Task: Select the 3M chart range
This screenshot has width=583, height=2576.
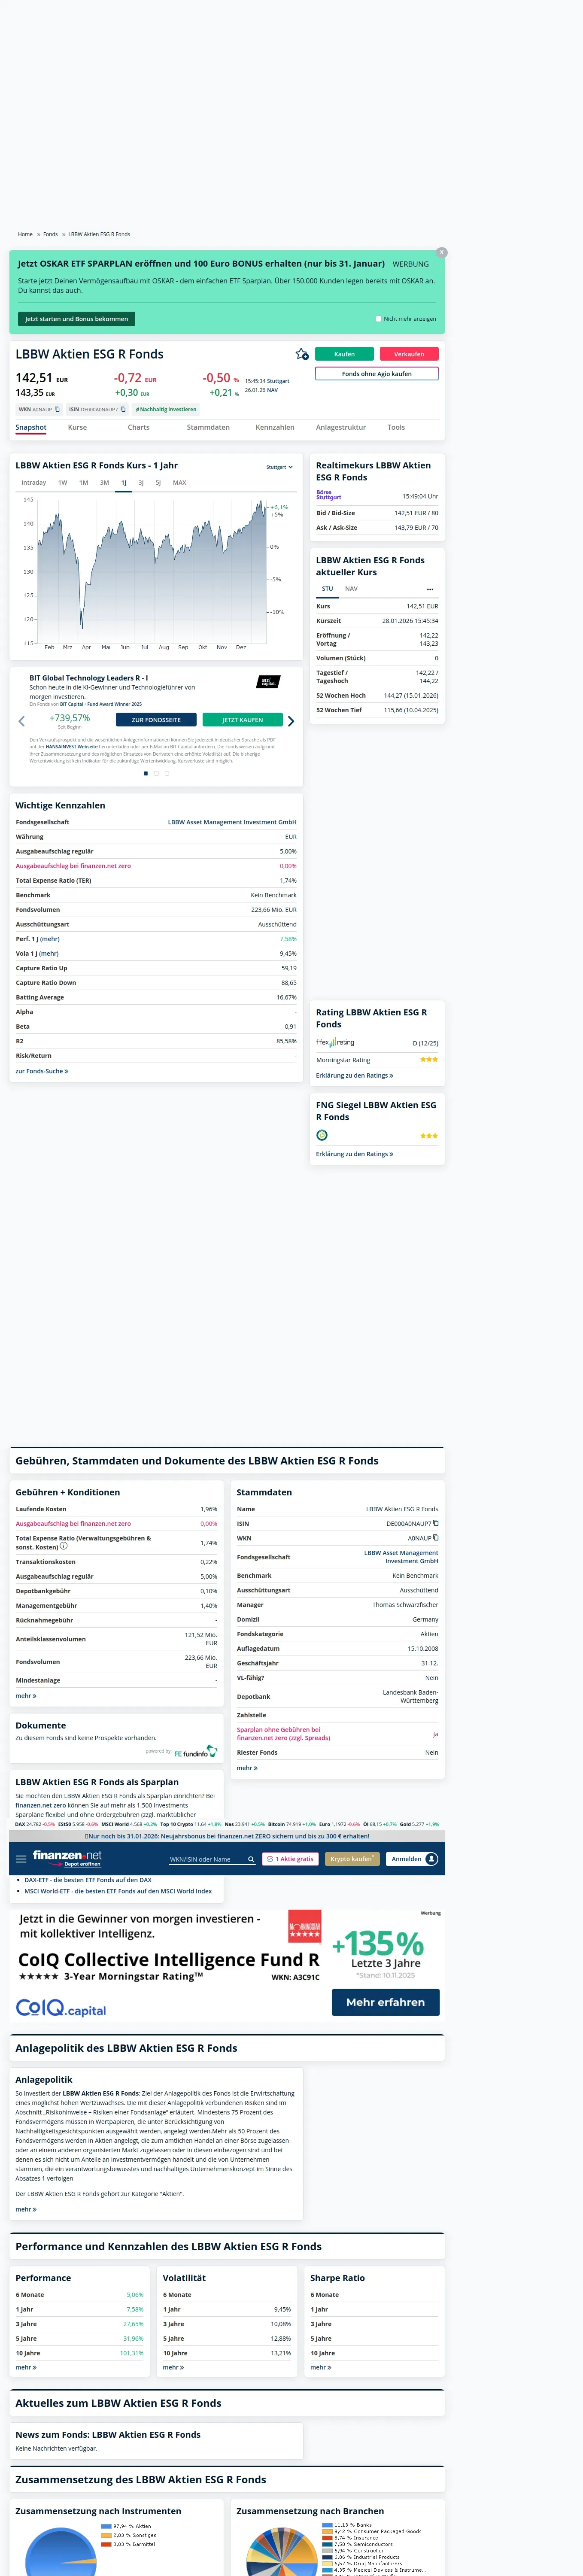Action: pyautogui.click(x=104, y=483)
